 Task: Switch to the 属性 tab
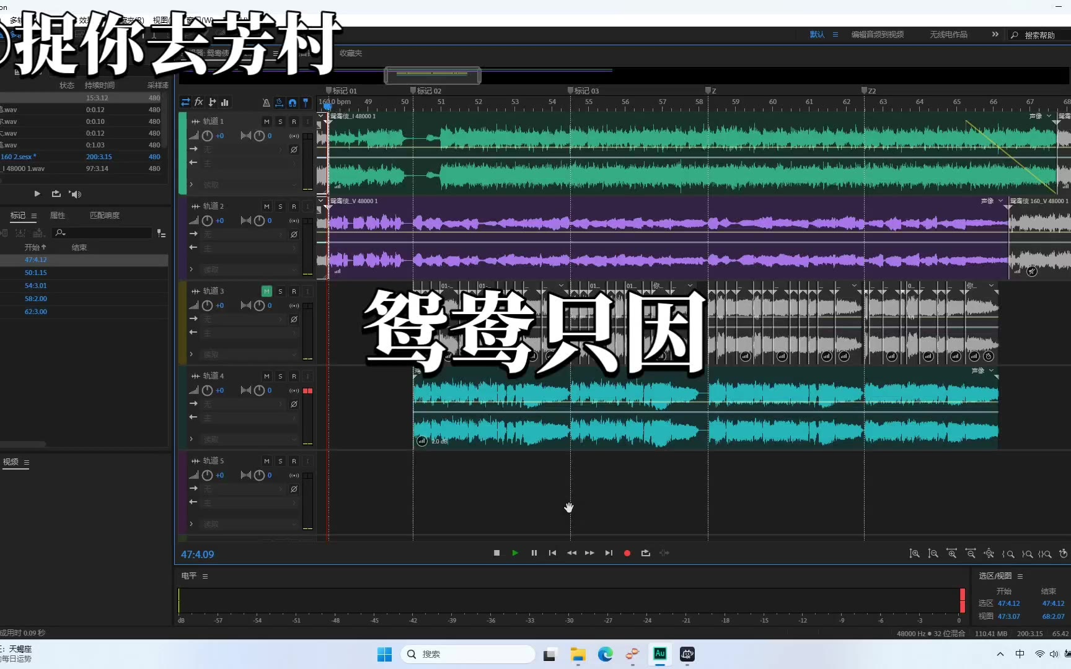(58, 216)
